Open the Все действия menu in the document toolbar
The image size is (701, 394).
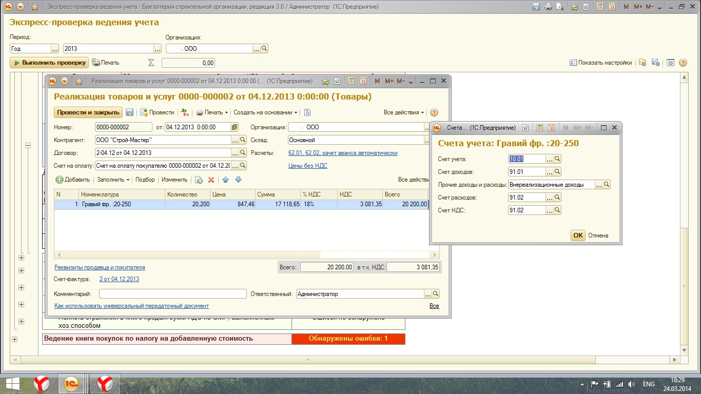(404, 112)
